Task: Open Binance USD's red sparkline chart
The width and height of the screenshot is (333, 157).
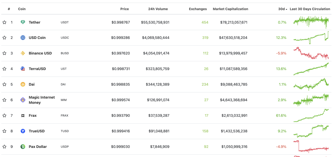Action: [x=311, y=53]
